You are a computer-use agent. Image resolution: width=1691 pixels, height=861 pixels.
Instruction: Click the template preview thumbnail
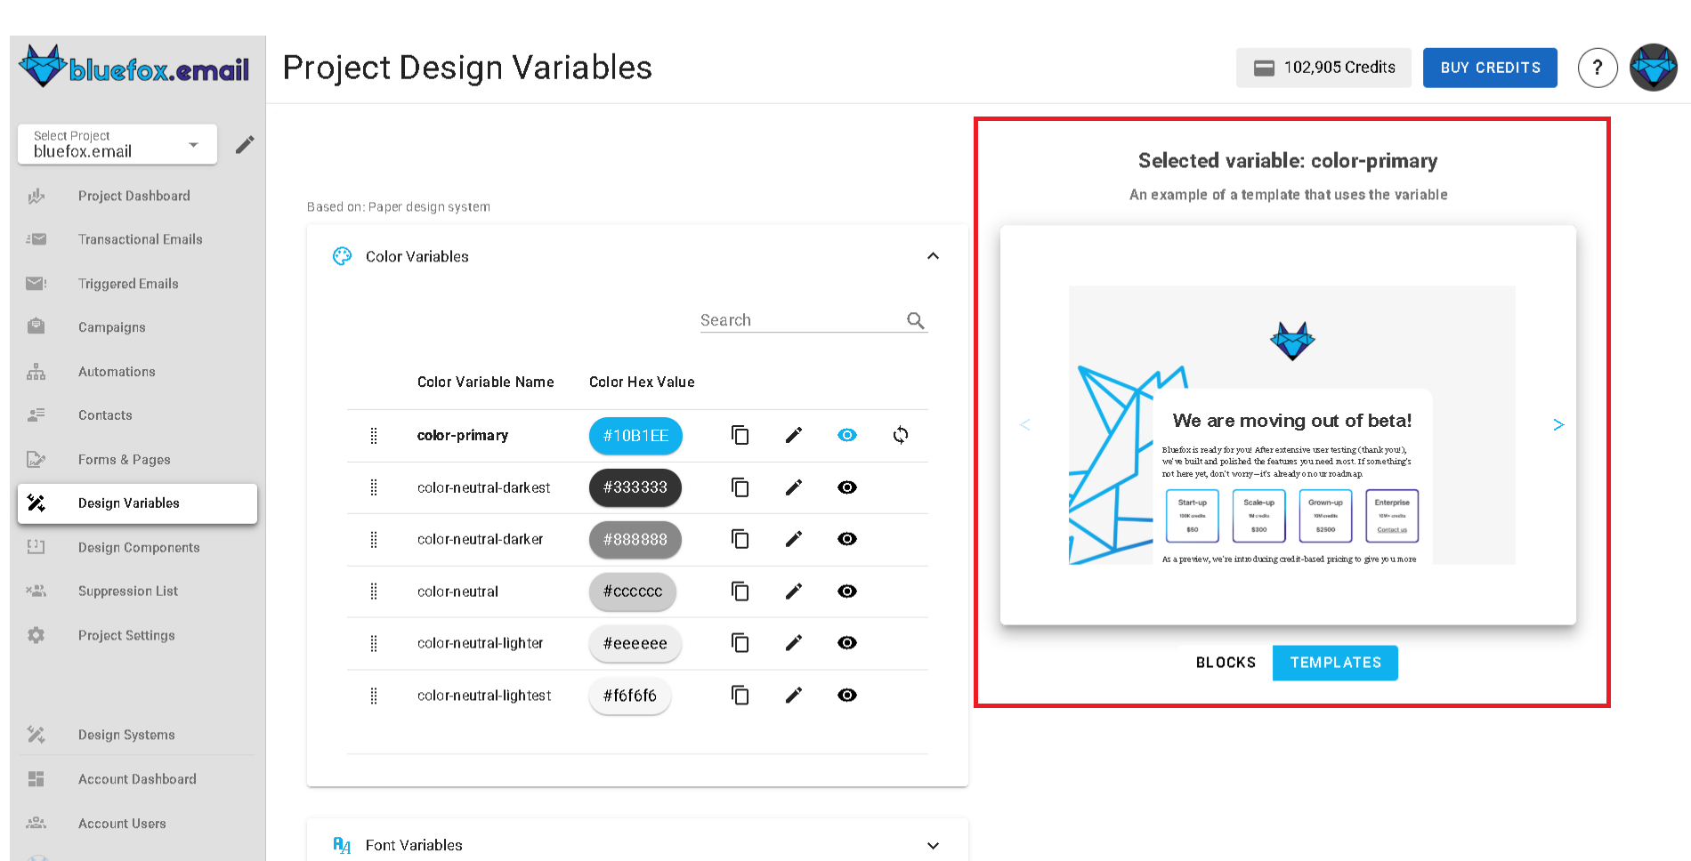1291,425
